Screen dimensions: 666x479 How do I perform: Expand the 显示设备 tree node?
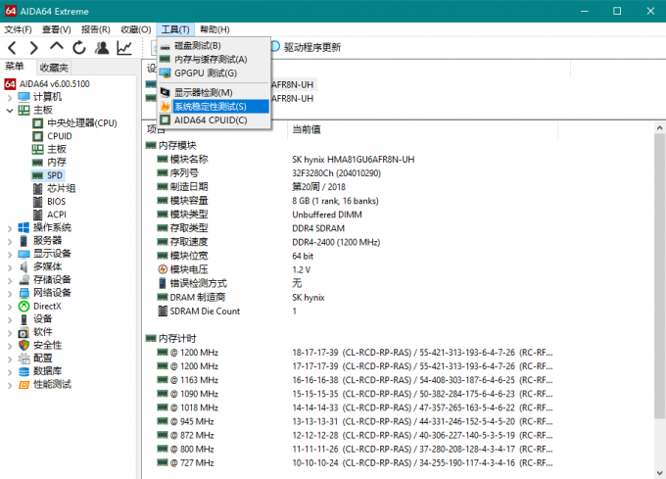(x=10, y=255)
